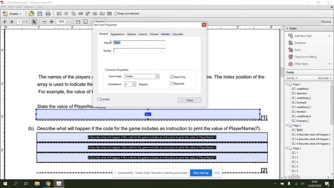
Task: Enable the Read Only checkbox
Action: pos(172,77)
